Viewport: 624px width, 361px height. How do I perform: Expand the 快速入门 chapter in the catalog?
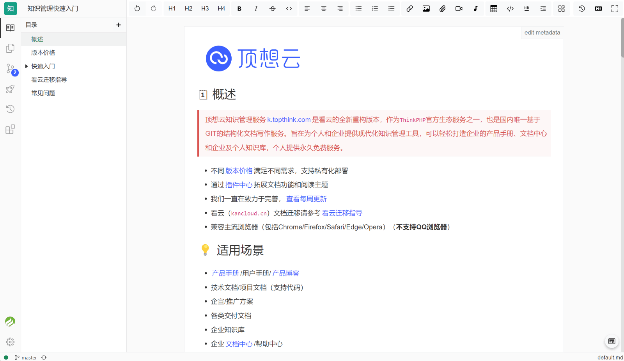tap(27, 66)
